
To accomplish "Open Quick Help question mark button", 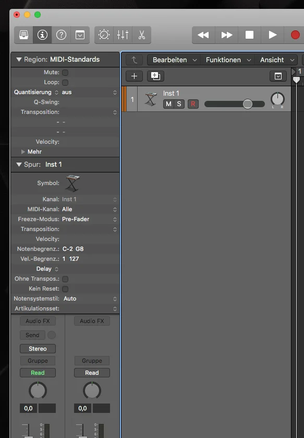I will coord(61,35).
